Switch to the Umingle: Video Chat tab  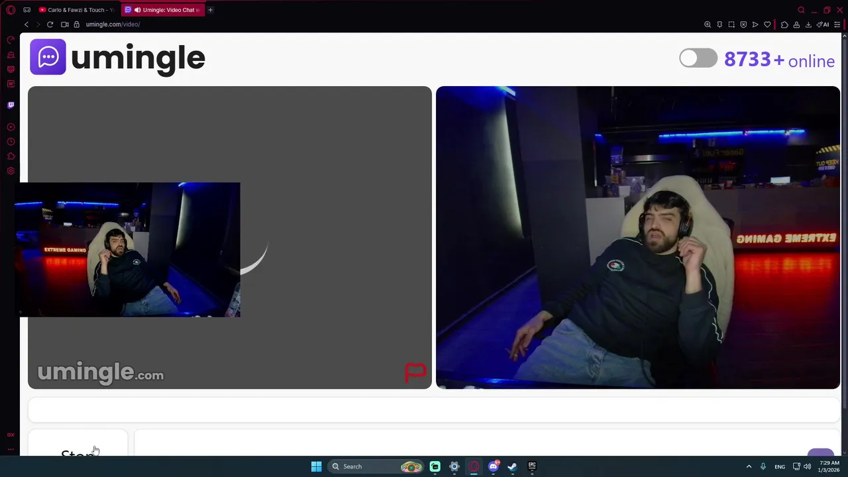162,10
